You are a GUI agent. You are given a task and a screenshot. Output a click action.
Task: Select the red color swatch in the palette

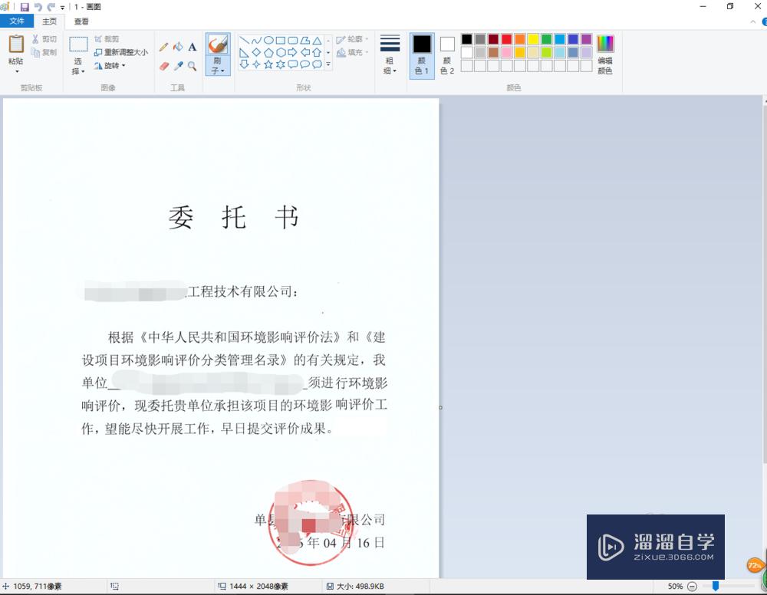coord(508,38)
